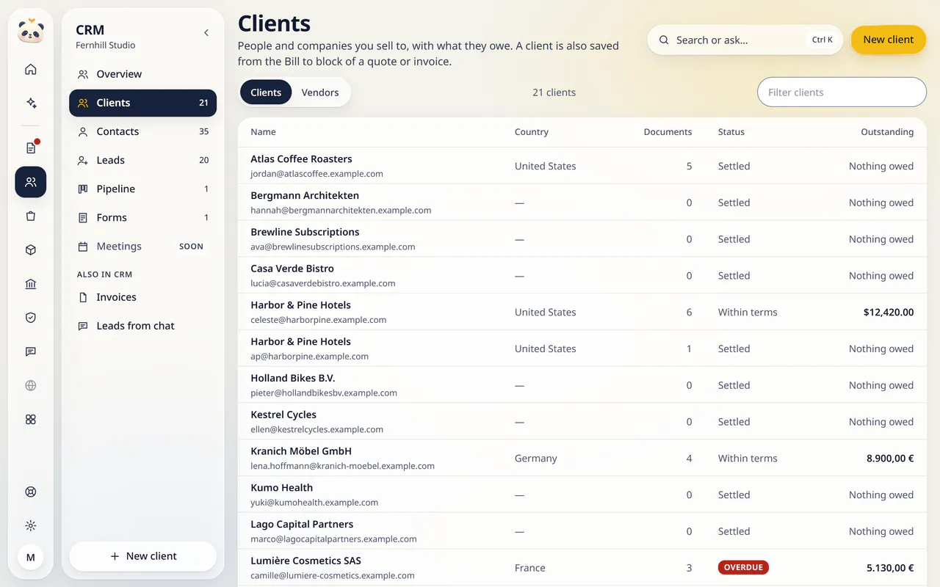940x587 pixels.
Task: Switch to the Clients tab
Action: (266, 92)
